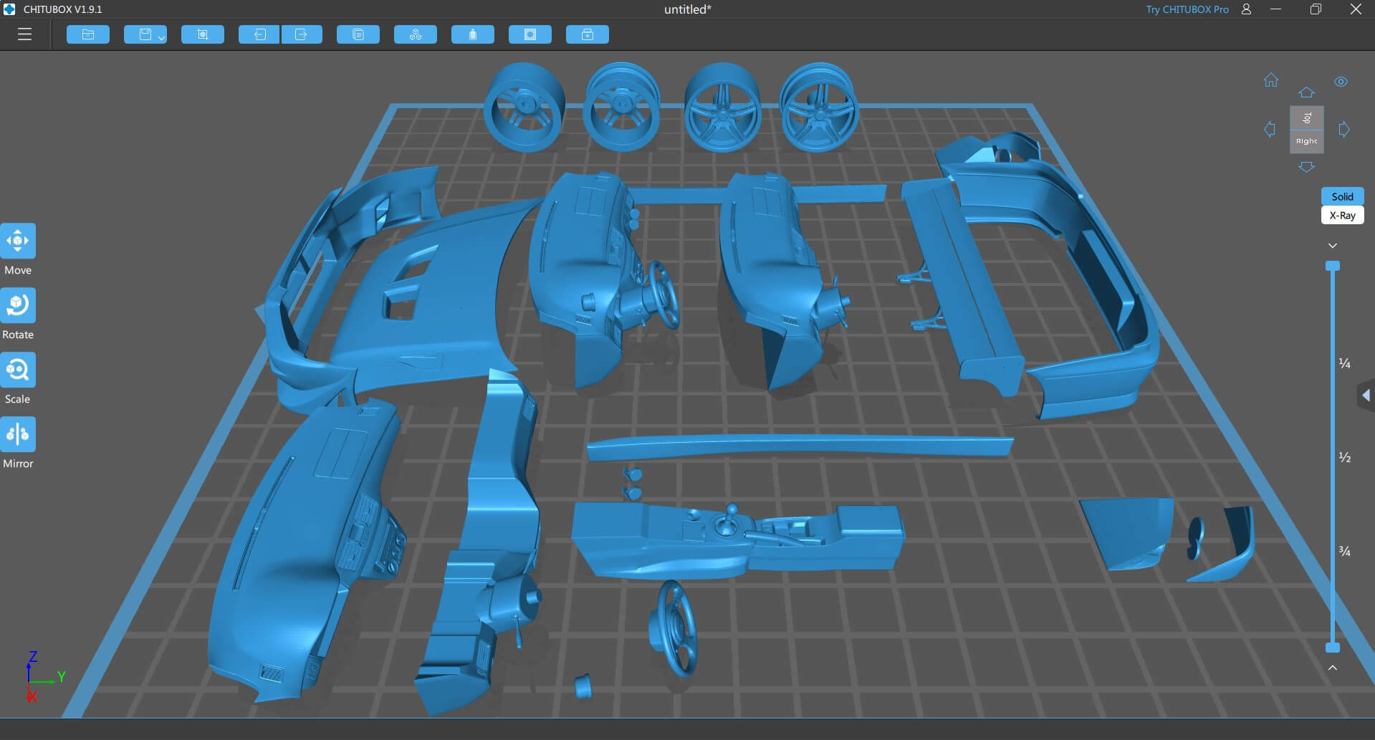Screen dimensions: 1375x740
Task: Toggle the eye perspective view icon
Action: (x=1341, y=82)
